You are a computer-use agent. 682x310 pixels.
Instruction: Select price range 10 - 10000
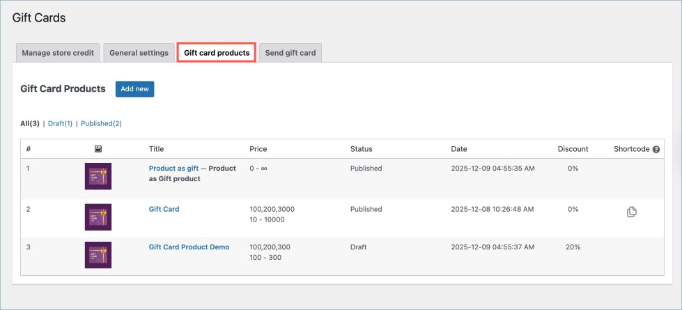267,219
